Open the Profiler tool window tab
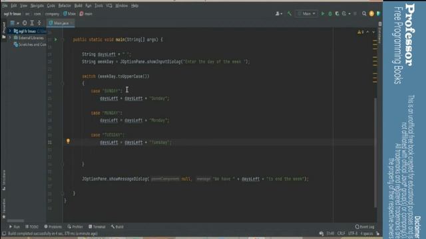The image size is (426, 239). pyautogui.click(x=75, y=226)
